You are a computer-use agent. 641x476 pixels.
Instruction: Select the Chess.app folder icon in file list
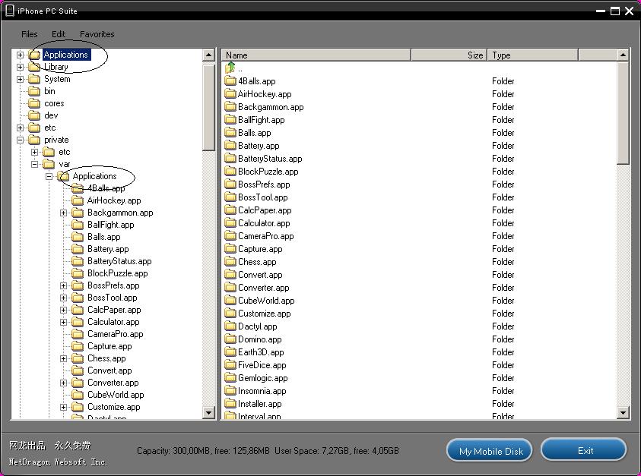tap(230, 262)
